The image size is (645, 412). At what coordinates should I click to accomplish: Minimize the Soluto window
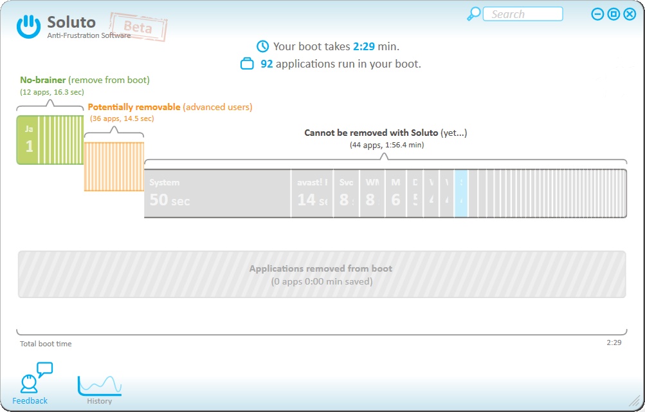(x=597, y=14)
